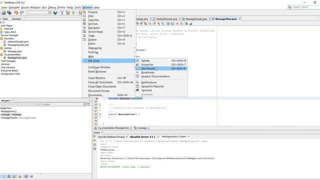Select Configuration Files node in tree
This screenshot has height=180, width=320.
click(x=10, y=74)
